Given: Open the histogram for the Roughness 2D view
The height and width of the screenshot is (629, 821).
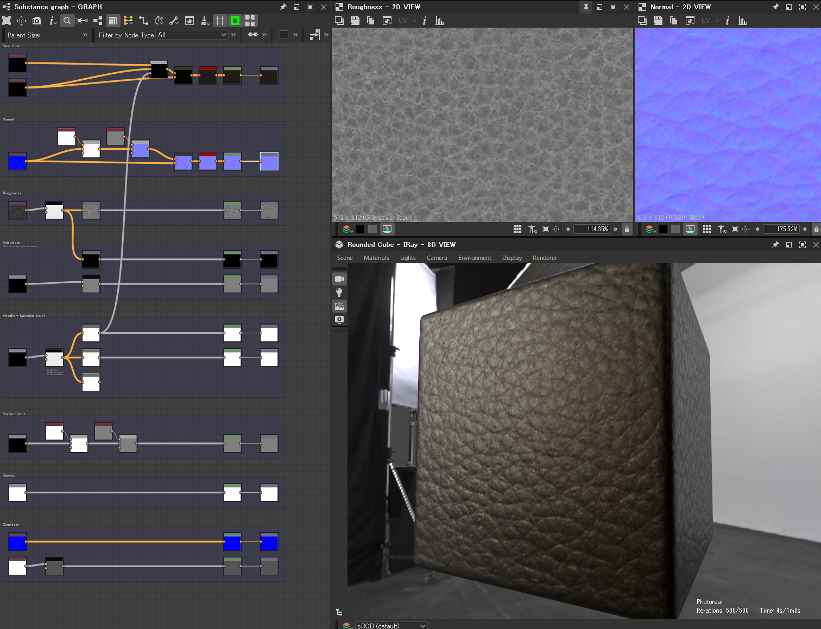Looking at the screenshot, I should (x=439, y=21).
